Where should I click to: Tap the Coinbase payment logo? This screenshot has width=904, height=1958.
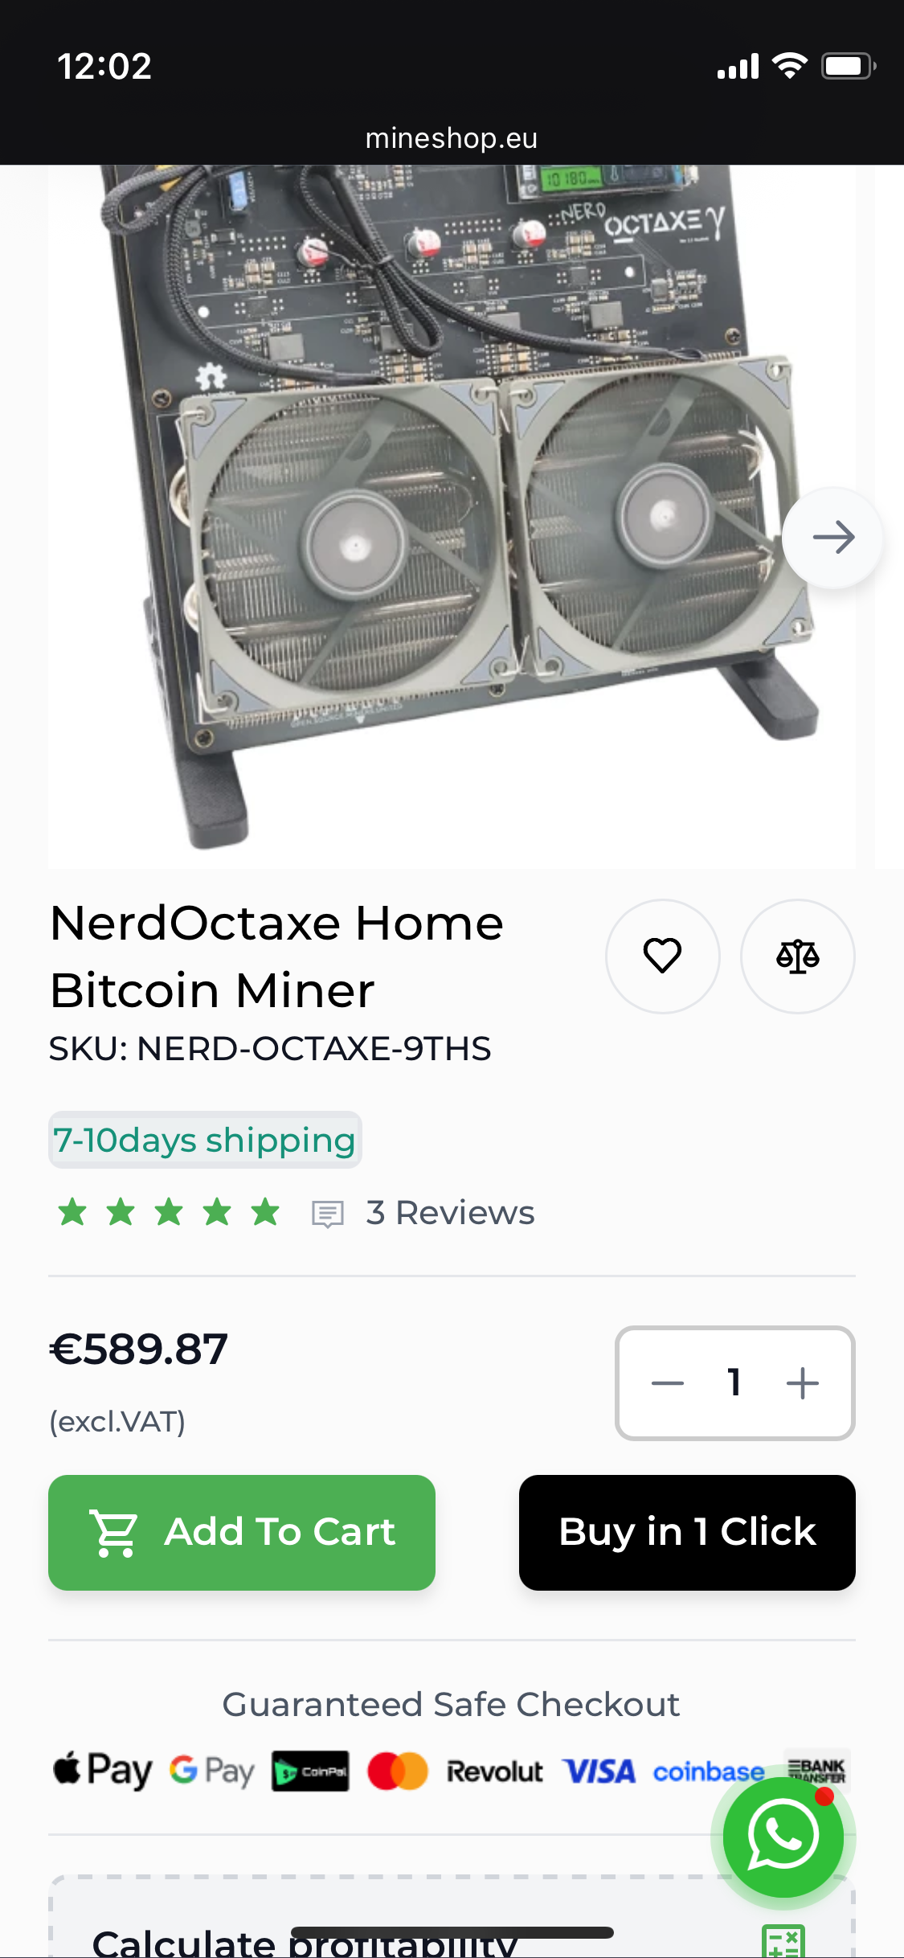point(707,1772)
